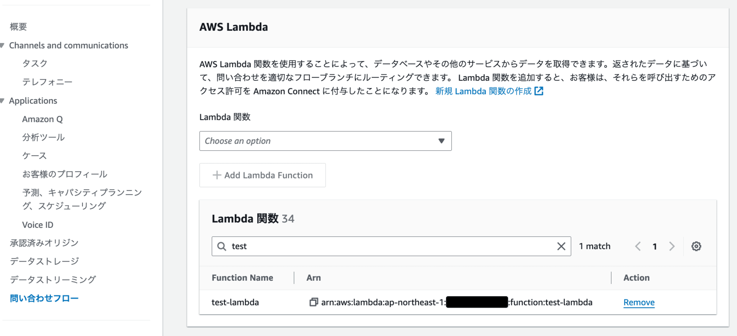This screenshot has width=737, height=336.
Task: Click the search magnifier icon
Action: coord(221,246)
